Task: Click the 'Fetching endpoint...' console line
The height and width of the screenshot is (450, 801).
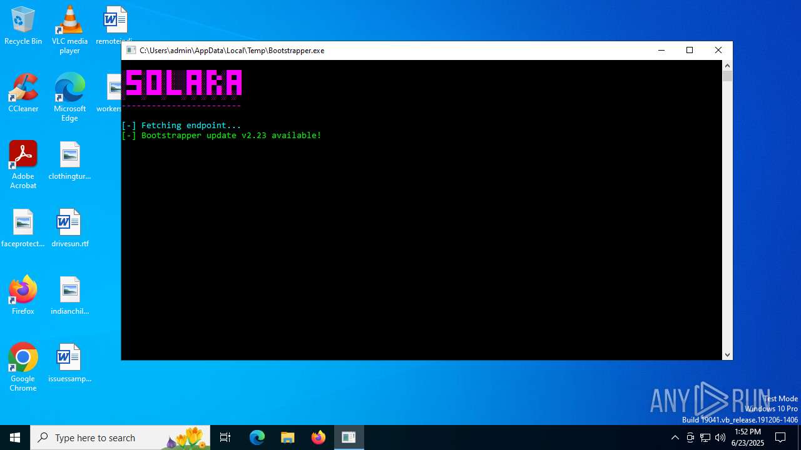Action: click(181, 125)
